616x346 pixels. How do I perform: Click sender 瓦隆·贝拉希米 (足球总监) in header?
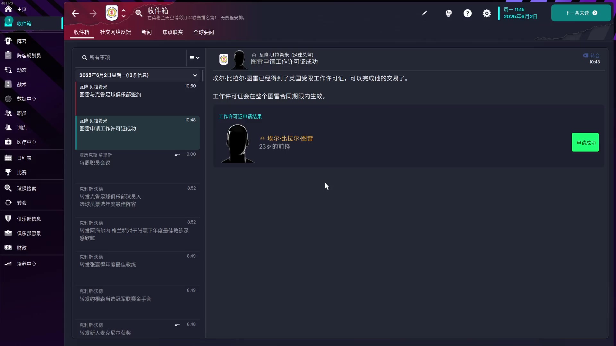click(x=286, y=55)
